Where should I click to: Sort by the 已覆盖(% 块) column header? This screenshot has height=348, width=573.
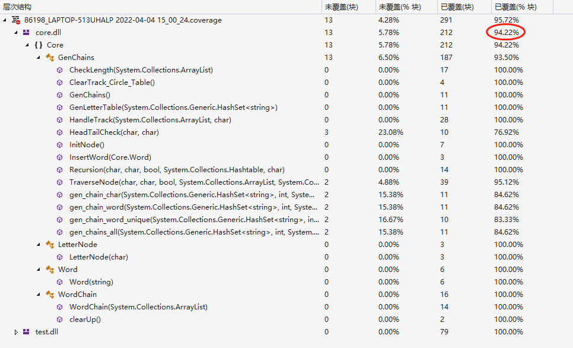[x=522, y=7]
